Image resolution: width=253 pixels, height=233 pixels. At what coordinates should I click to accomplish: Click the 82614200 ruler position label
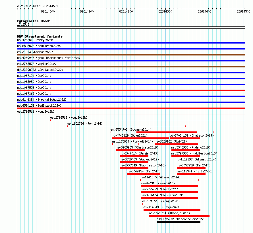126,11
